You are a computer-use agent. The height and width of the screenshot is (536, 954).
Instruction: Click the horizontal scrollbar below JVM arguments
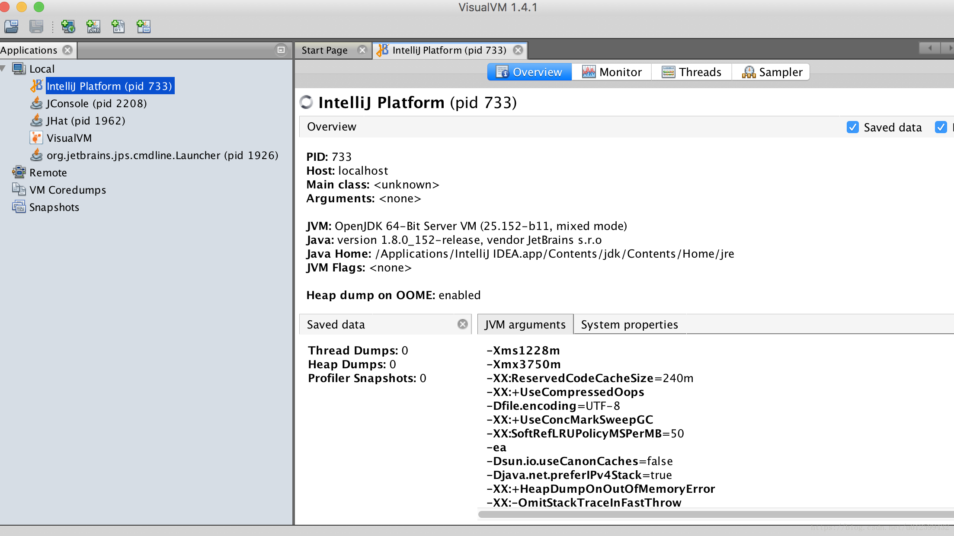click(x=716, y=514)
